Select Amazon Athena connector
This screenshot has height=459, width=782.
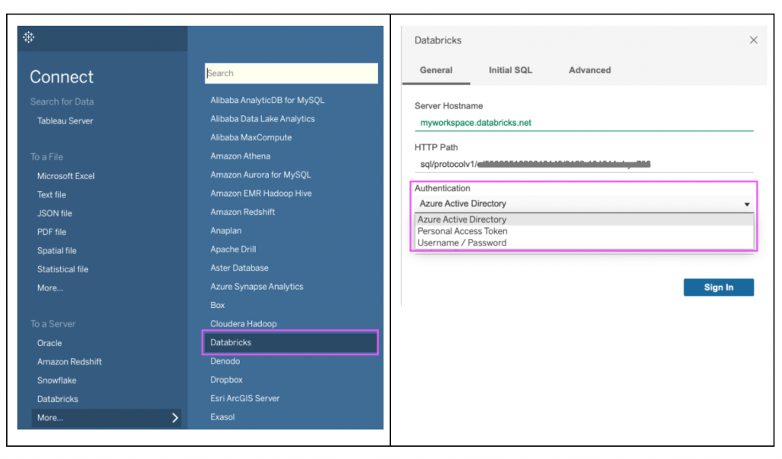pos(241,156)
